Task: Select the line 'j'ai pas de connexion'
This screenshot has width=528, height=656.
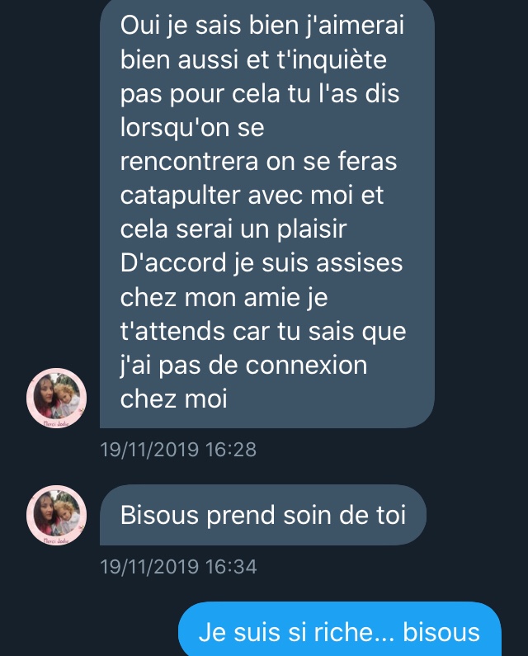Action: point(243,366)
